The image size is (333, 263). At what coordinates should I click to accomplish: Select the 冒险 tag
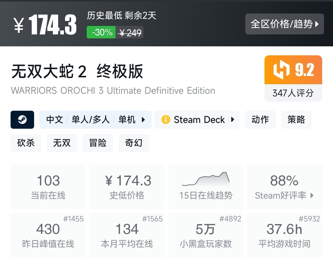point(98,143)
